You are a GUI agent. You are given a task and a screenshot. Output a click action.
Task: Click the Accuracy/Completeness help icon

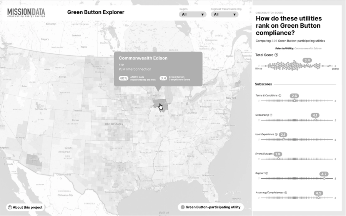(286, 193)
